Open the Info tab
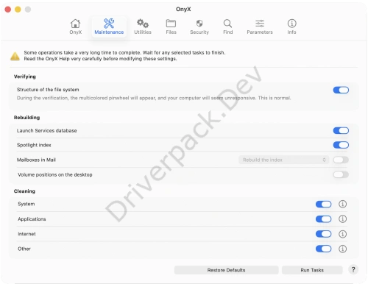This screenshot has width=368, height=284. tap(291, 26)
